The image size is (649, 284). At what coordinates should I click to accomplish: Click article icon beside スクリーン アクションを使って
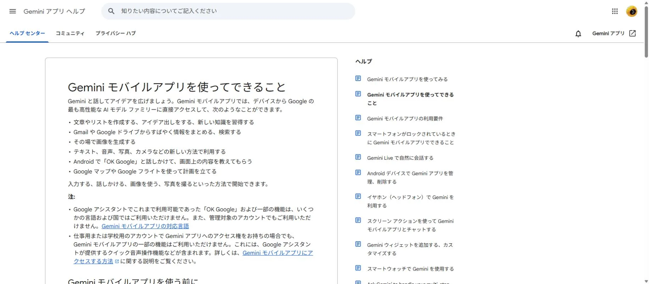click(358, 220)
